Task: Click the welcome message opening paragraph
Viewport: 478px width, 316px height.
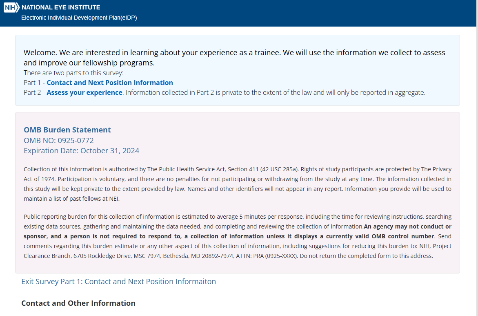Action: point(234,58)
